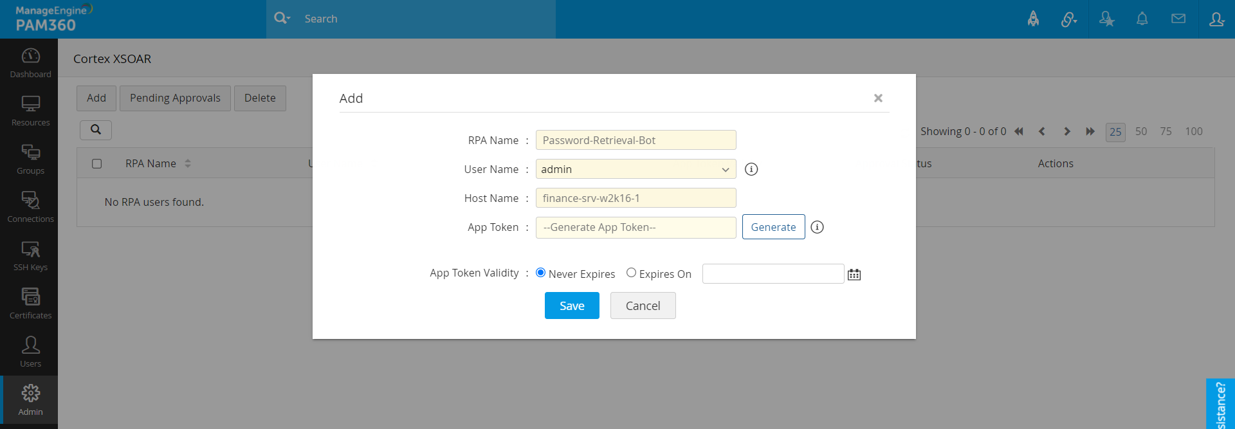
Task: Click info icon next to User Name
Action: click(x=751, y=169)
